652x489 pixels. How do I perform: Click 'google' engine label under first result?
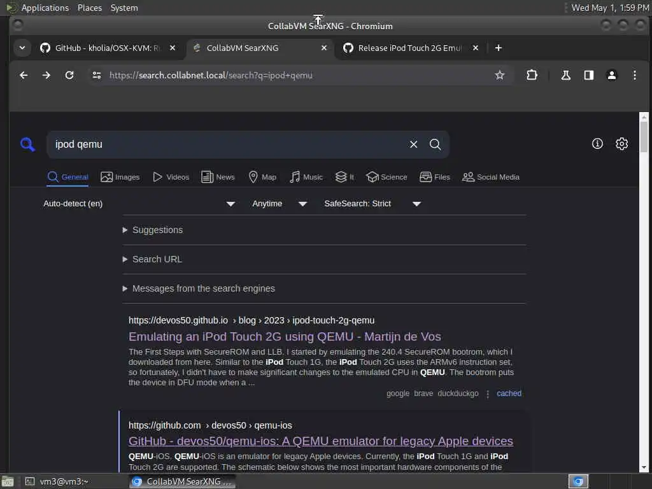[397, 393]
